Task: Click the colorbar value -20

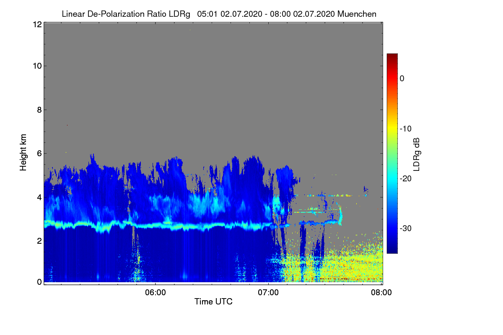Action: pyautogui.click(x=405, y=179)
